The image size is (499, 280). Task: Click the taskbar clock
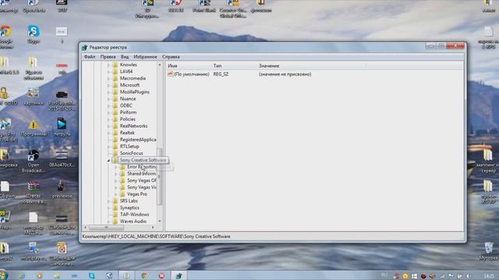[489, 277]
